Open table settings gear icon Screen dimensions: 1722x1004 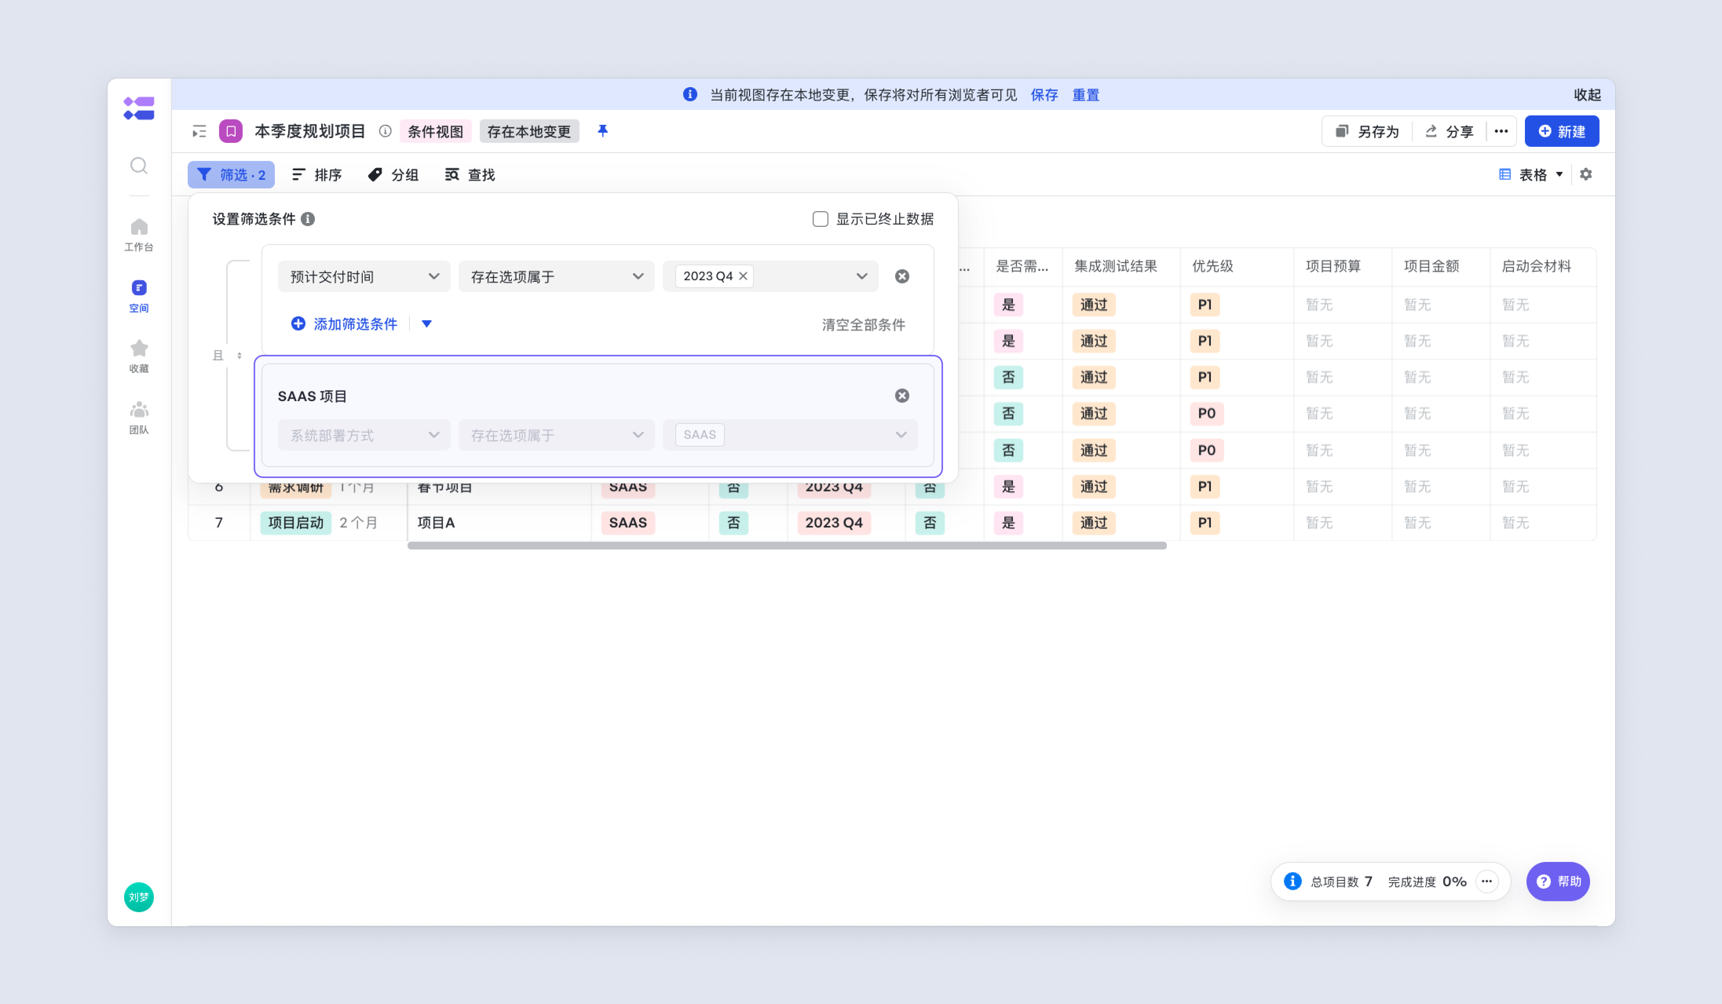coord(1586,174)
